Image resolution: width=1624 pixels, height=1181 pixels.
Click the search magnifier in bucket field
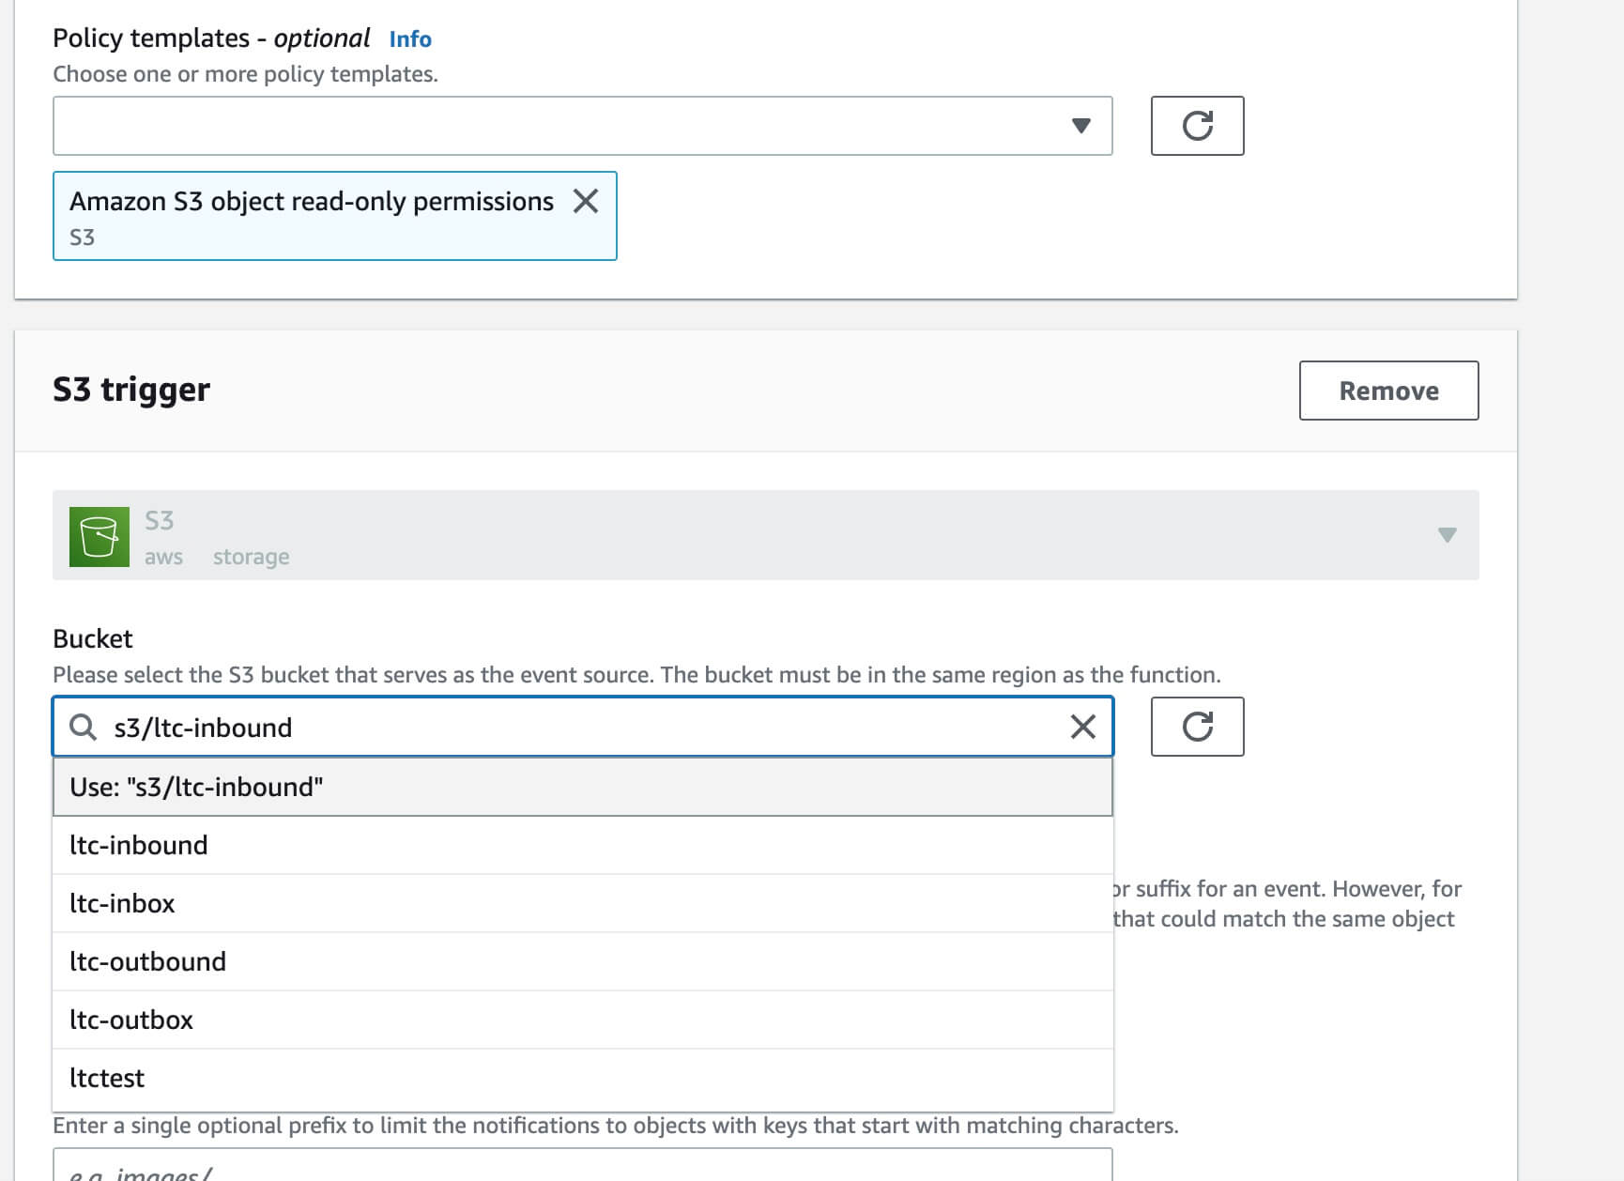84,727
